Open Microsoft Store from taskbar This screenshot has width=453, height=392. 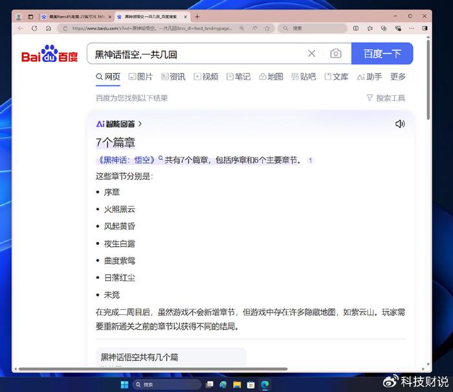[x=251, y=384]
